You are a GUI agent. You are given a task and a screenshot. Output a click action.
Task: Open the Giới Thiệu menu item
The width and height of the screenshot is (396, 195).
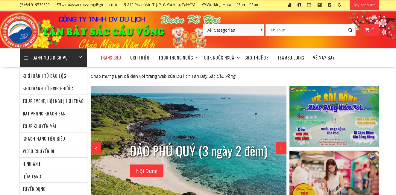click(x=140, y=58)
